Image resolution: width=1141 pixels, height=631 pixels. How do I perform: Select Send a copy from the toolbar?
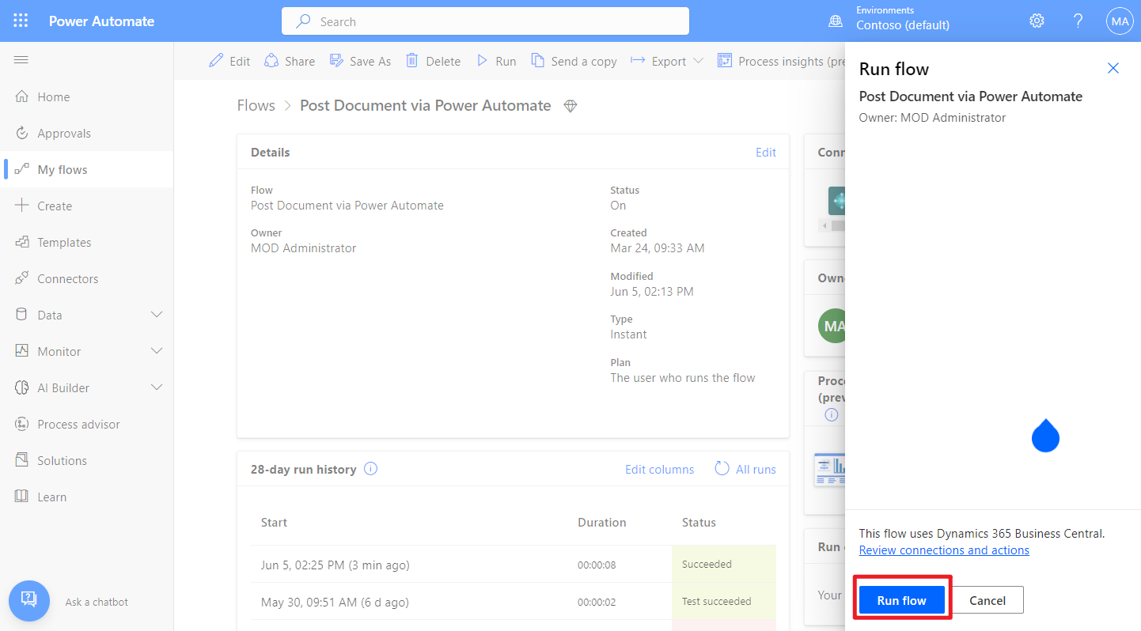pos(574,60)
